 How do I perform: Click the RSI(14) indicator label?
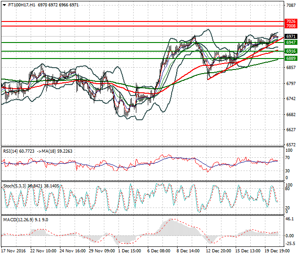(x=11, y=151)
